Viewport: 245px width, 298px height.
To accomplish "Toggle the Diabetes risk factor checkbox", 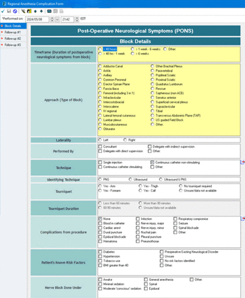I will tap(100, 252).
